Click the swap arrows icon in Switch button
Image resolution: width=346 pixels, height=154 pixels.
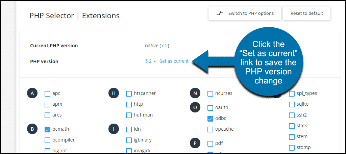click(x=220, y=14)
